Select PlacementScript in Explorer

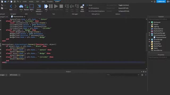tap(161, 37)
